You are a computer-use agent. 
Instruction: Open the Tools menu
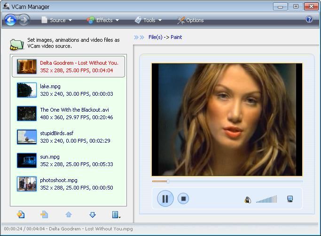[148, 20]
